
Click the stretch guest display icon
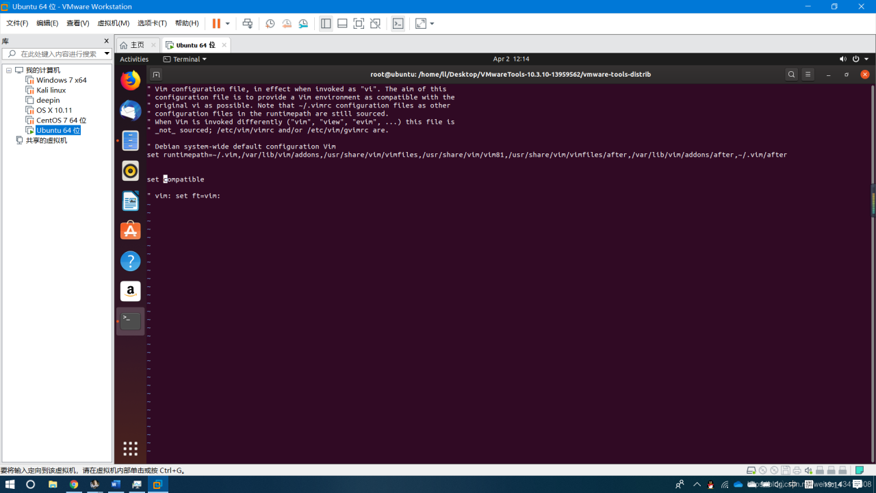(420, 23)
